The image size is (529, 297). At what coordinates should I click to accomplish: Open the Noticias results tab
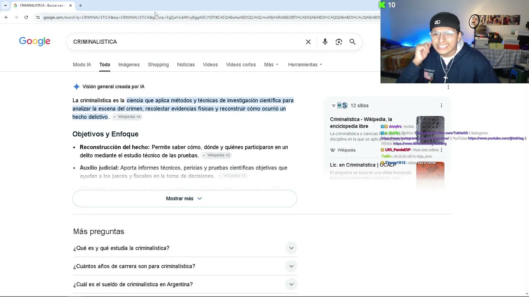pos(186,65)
